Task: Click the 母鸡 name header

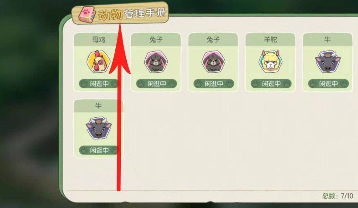Action: tap(98, 40)
